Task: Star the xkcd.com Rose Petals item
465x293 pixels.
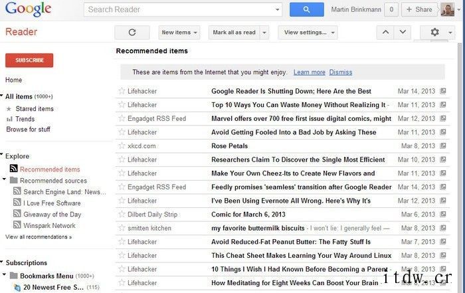Action: pyautogui.click(x=122, y=146)
